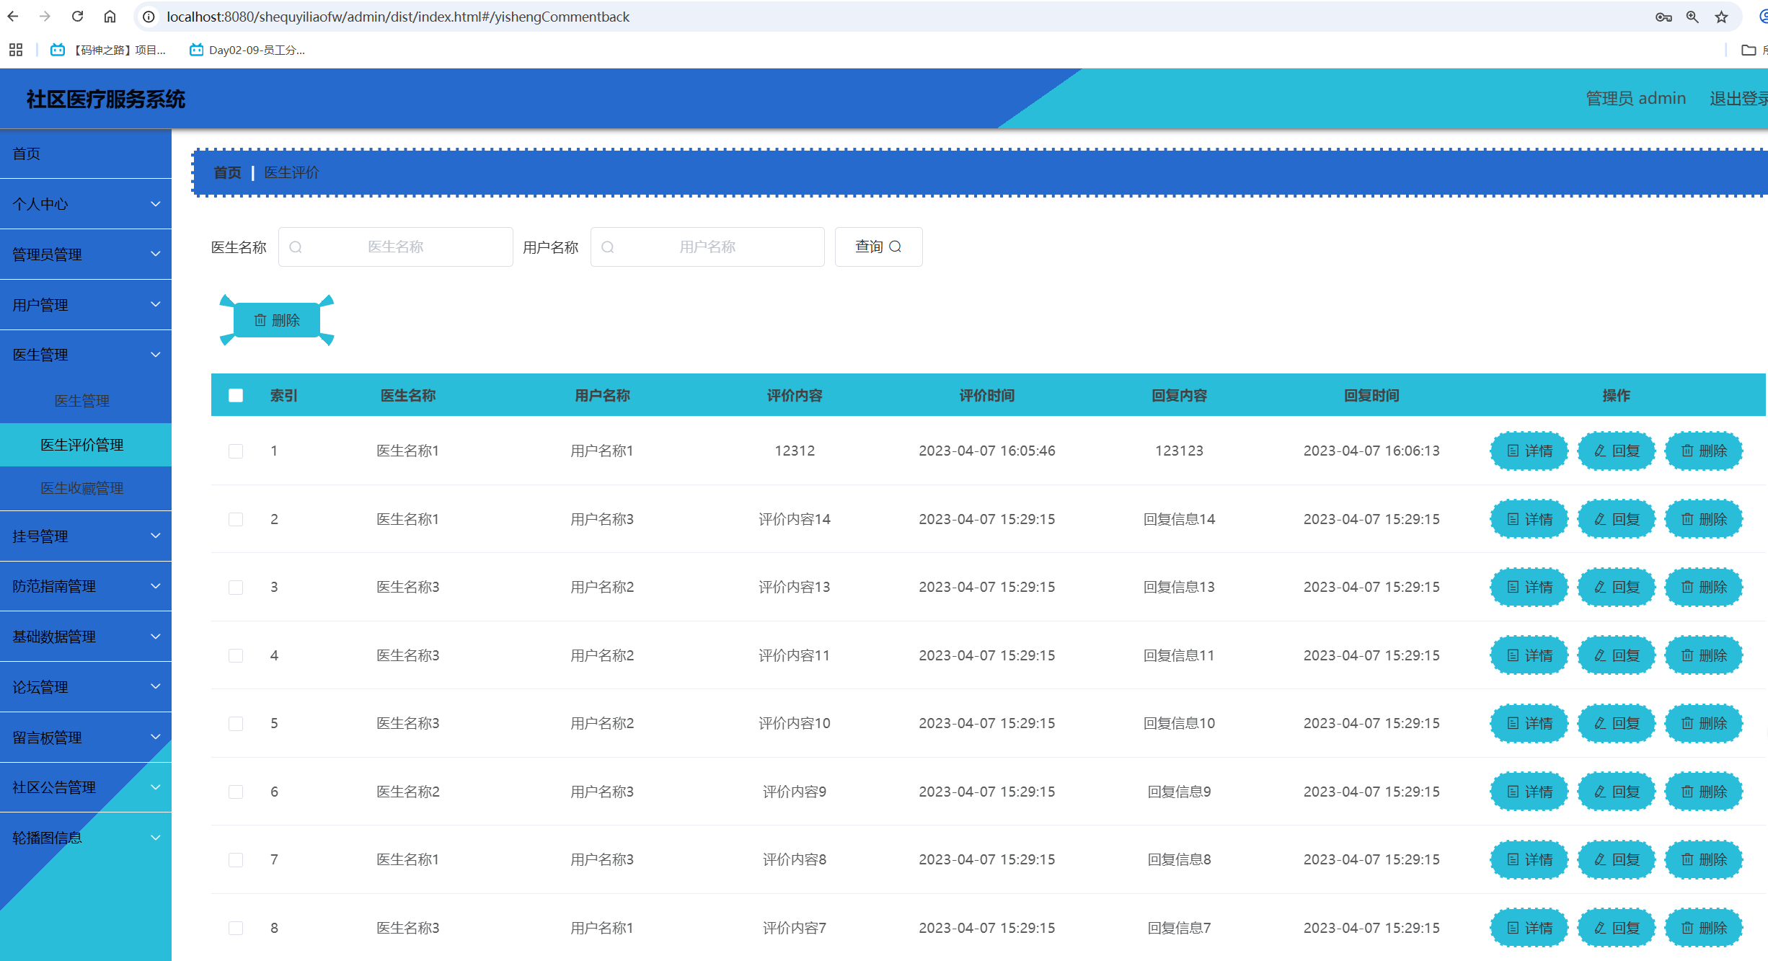Collapse 医生管理 sidebar menu chevron
Image resolution: width=1768 pixels, height=961 pixels.
pyautogui.click(x=156, y=355)
